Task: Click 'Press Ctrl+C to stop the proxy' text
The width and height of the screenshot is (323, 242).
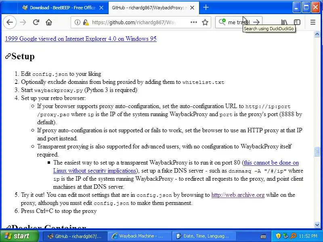Action: coord(59,211)
